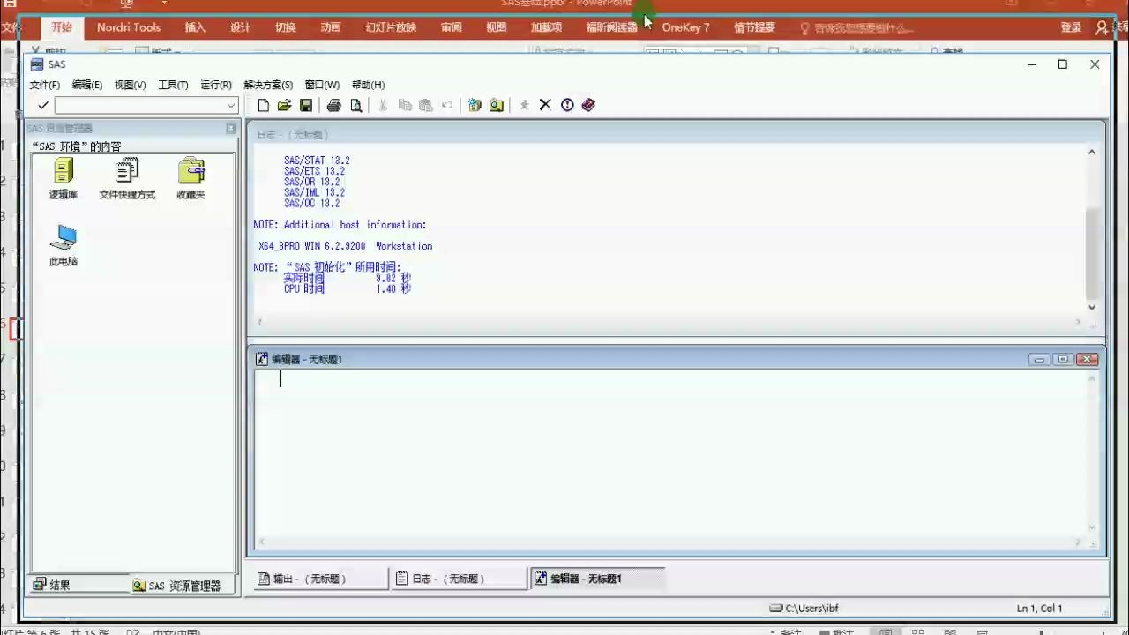Save with the floppy disk icon
The height and width of the screenshot is (635, 1129).
pos(305,105)
